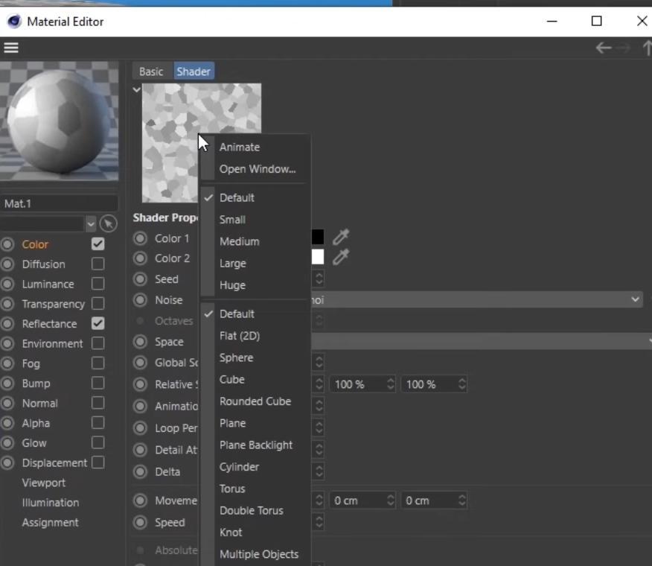
Task: Click the eyedropper next to Color 2
Action: click(340, 258)
